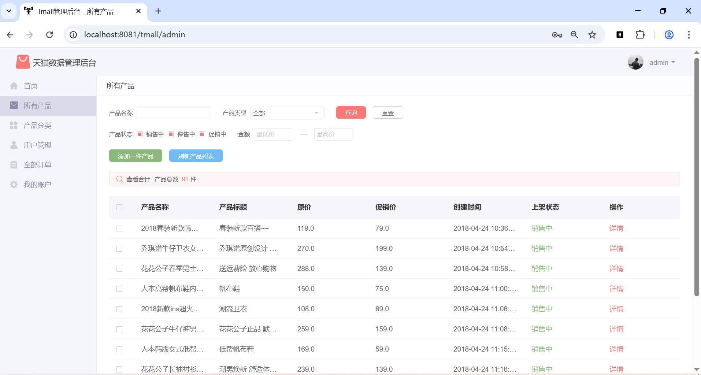The height and width of the screenshot is (375, 701).
Task: Open 详情 for 2018新款ins超火 row
Action: pos(616,309)
